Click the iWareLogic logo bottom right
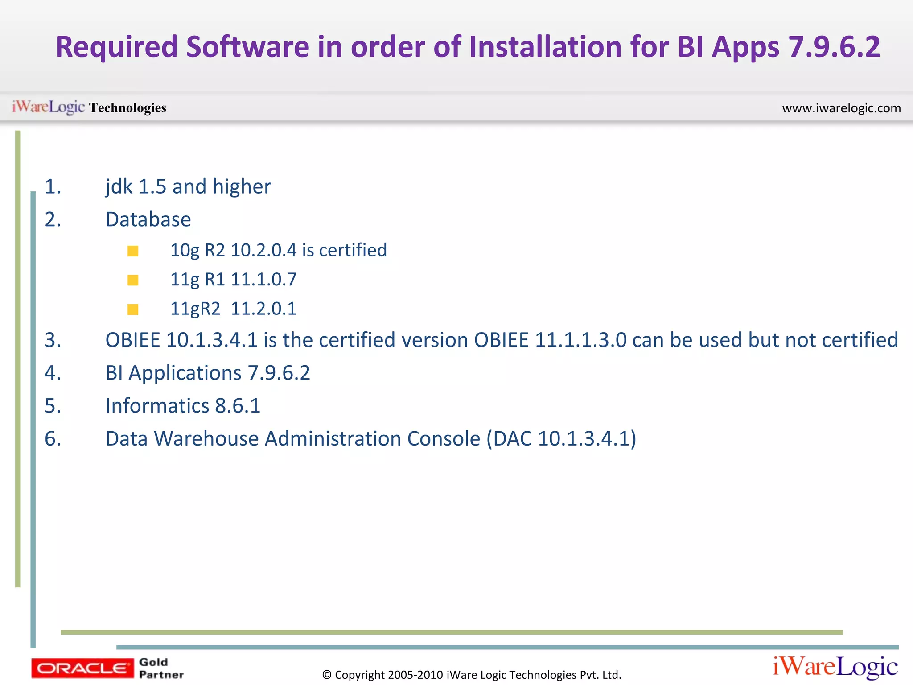Viewport: 913px width, 685px height. [835, 667]
